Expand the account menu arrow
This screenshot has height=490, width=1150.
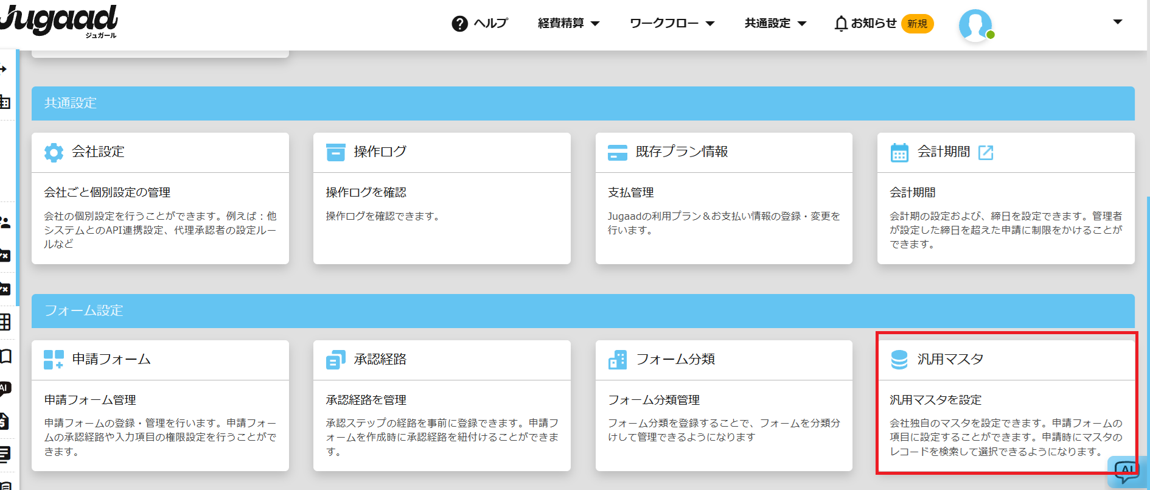[1117, 22]
